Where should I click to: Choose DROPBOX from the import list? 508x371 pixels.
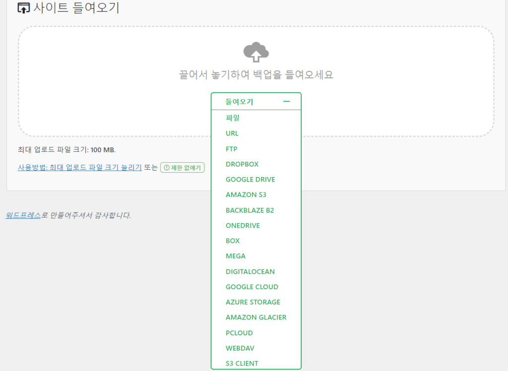tap(242, 164)
